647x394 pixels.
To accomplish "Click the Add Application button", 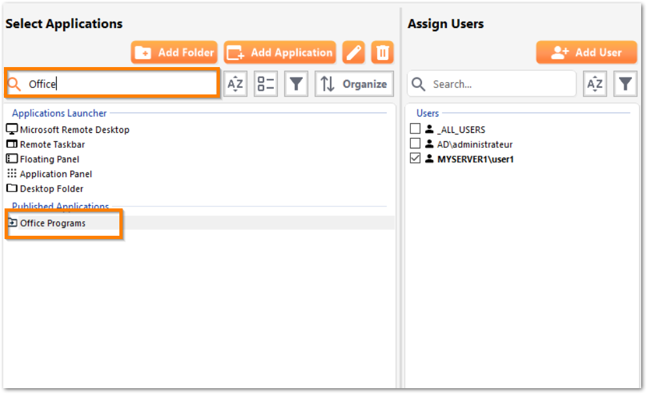I will (279, 52).
